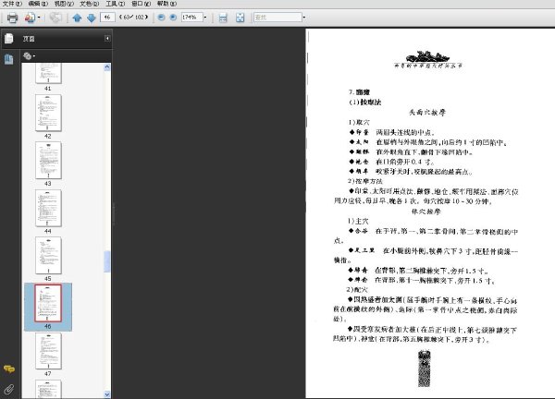Open the 帮助 (Help) menu
555x399 pixels.
coord(166,4)
